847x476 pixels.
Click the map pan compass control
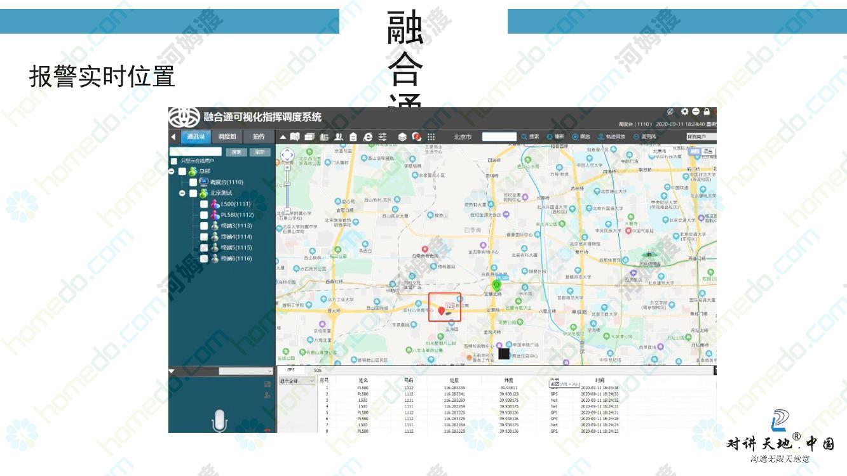pyautogui.click(x=287, y=155)
